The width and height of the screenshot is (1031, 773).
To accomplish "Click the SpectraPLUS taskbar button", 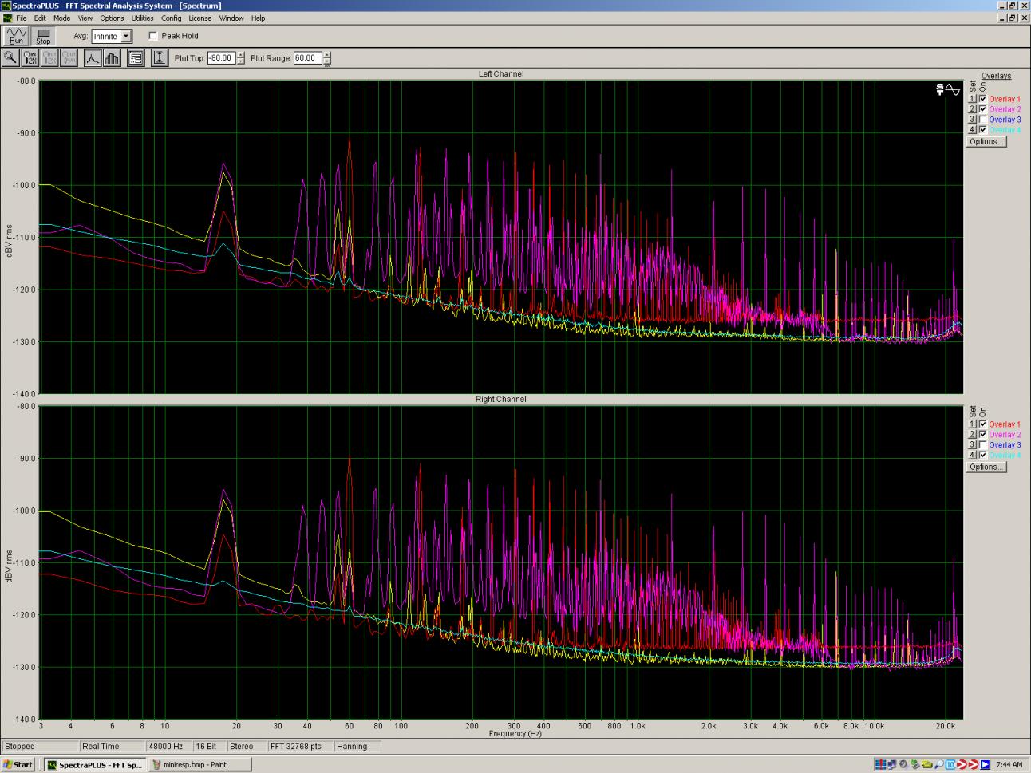I will tap(94, 764).
